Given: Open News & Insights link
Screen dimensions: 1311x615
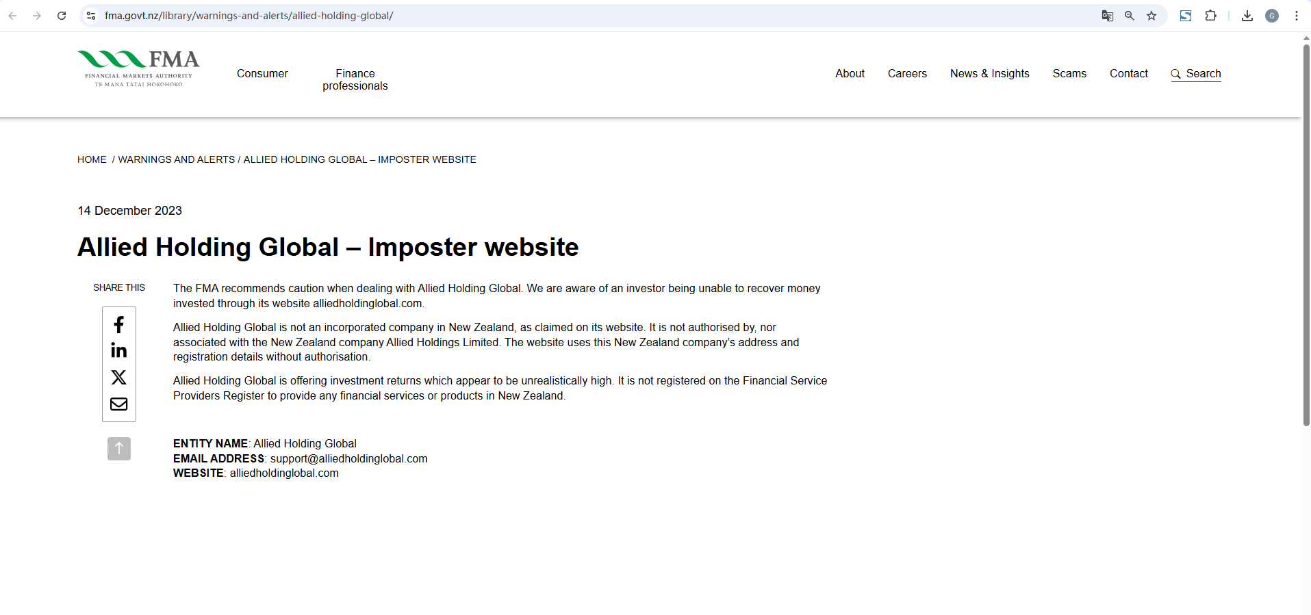Looking at the screenshot, I should click(x=989, y=73).
